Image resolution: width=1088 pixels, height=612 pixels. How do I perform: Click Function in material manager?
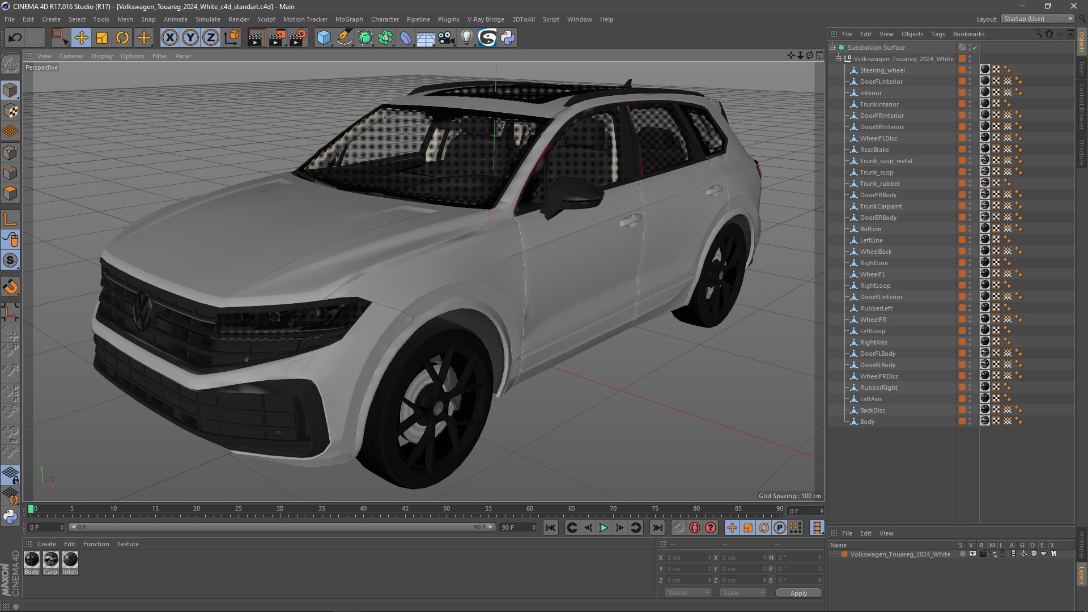pyautogui.click(x=96, y=544)
